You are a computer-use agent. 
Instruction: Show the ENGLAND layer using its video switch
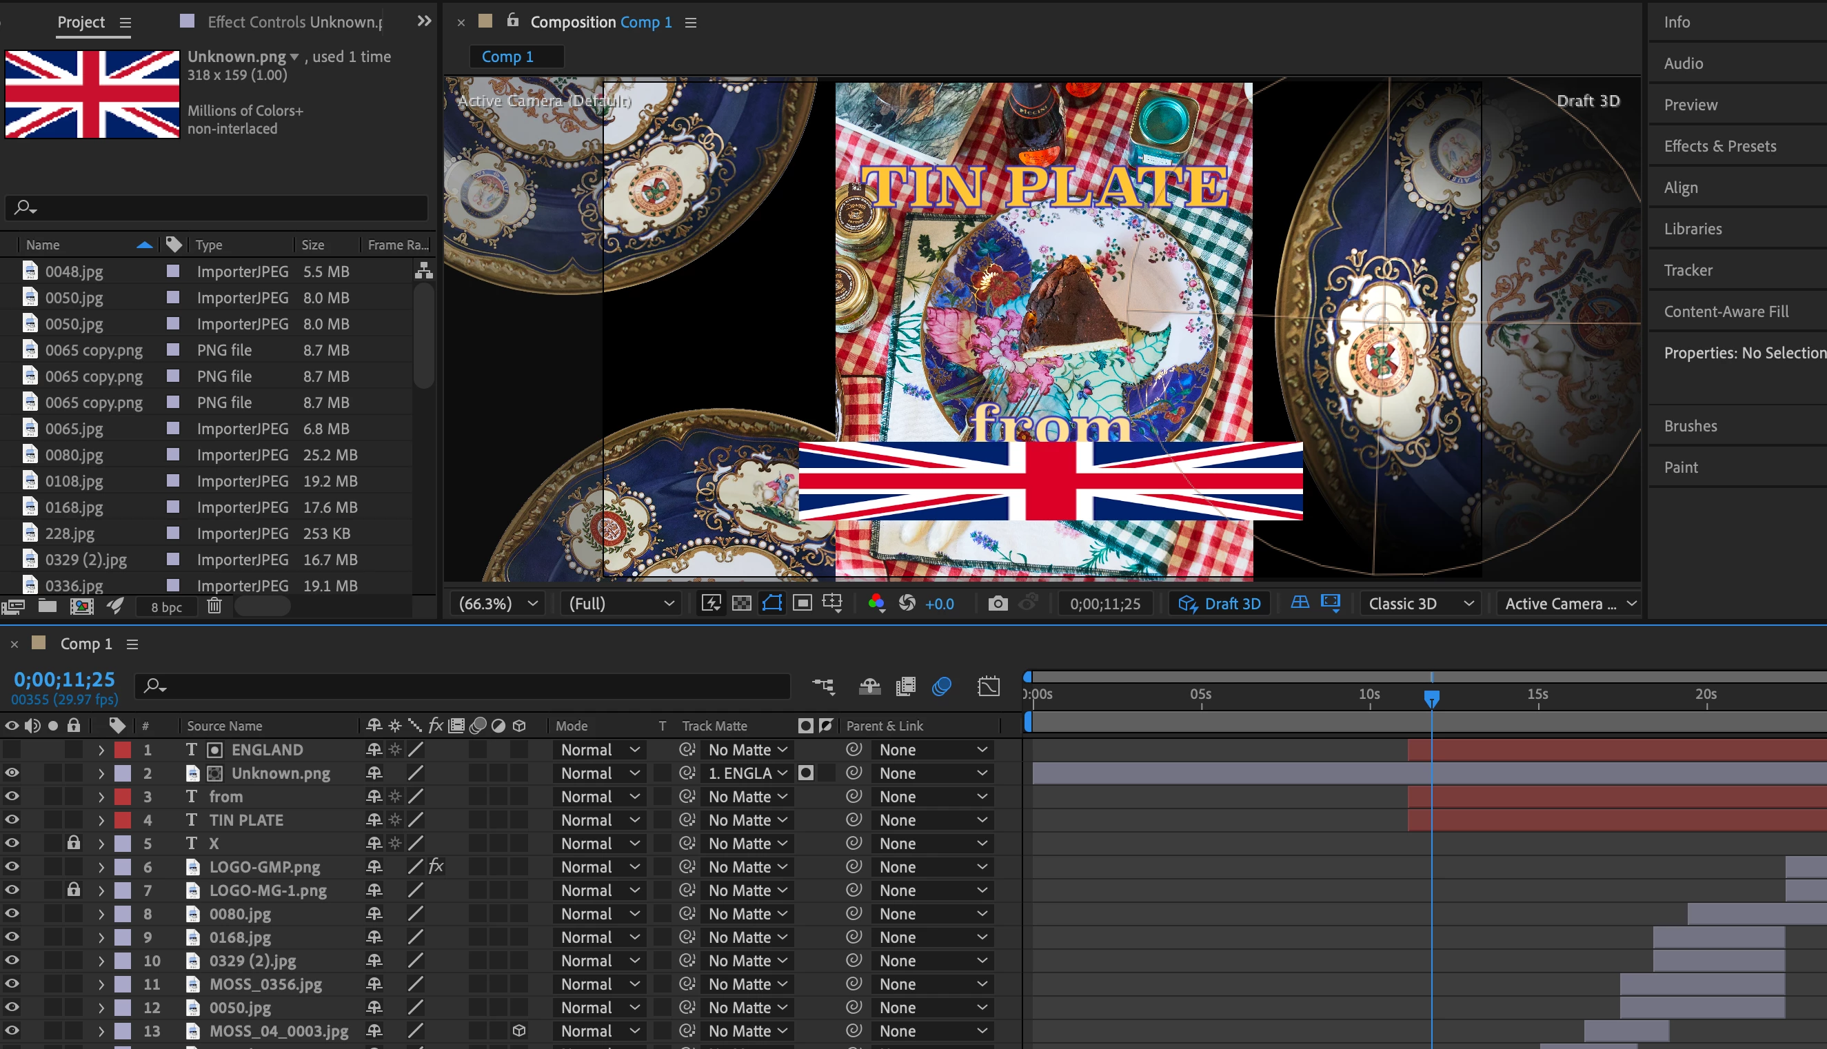click(x=12, y=750)
